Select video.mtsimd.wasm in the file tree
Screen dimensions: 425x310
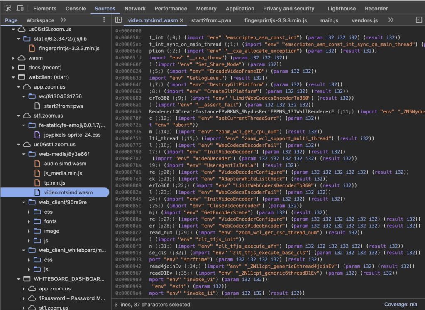[x=55, y=192]
